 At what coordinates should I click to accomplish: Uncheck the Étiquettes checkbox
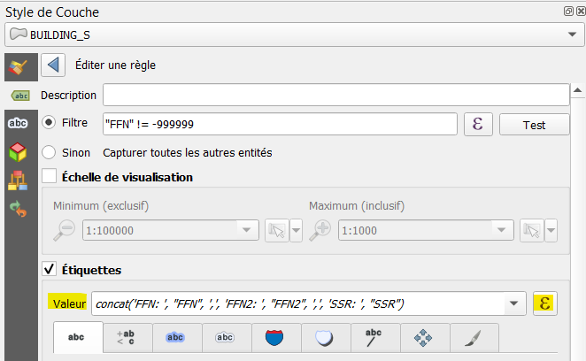click(50, 269)
